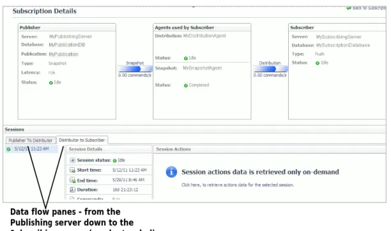Viewport: 391px width, 231px height.
Task: Click the Latency n/a value
Action: [52, 73]
